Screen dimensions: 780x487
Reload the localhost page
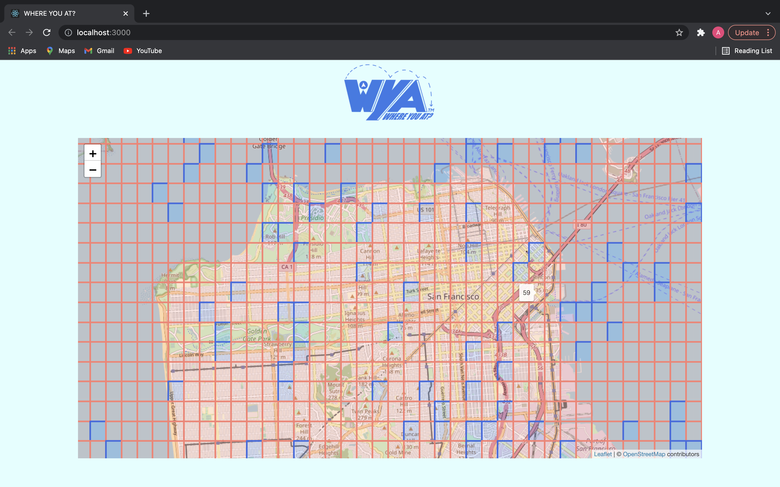click(x=47, y=32)
